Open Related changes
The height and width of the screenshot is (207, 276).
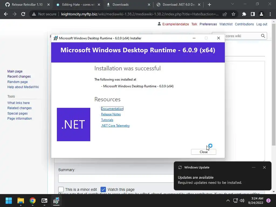tap(19, 108)
